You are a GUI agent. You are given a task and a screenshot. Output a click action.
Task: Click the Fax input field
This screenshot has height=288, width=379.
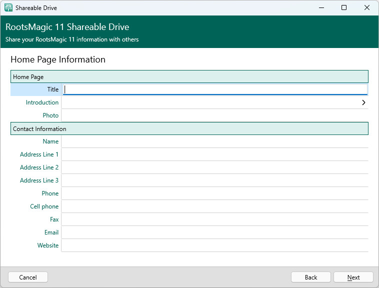(x=215, y=219)
